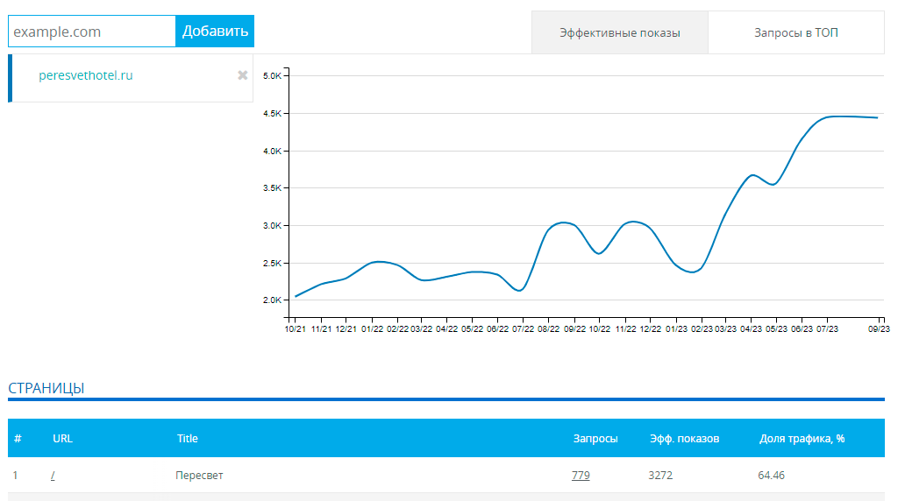The image size is (905, 501).
Task: Click the # column header
Action: (18, 439)
